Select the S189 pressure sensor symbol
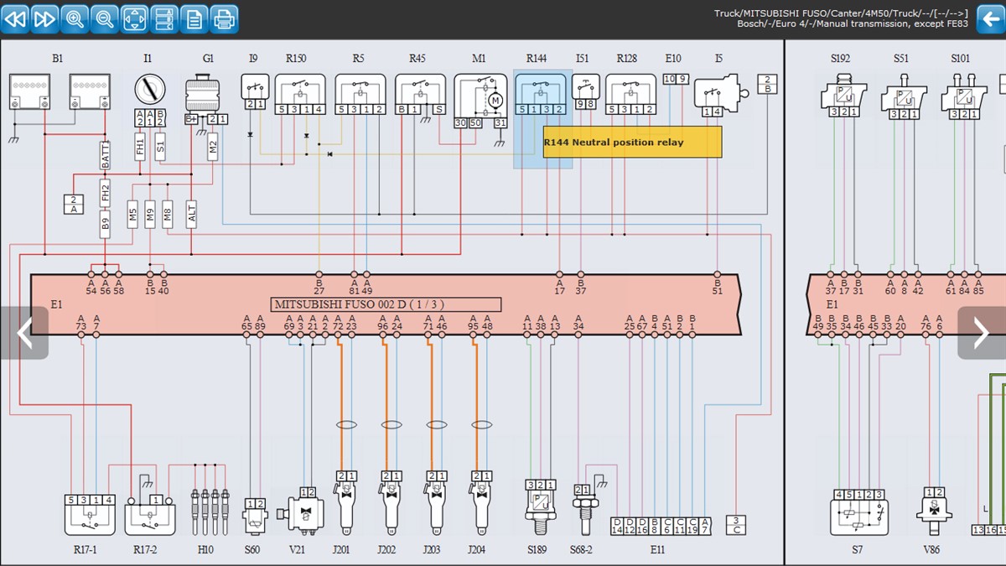Viewport: 1006px width, 566px height. tap(542, 507)
